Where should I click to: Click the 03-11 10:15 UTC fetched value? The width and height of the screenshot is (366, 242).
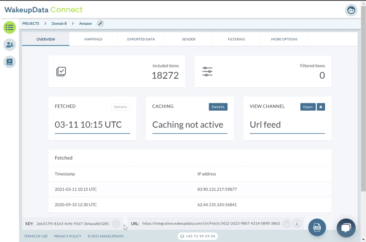tap(88, 124)
